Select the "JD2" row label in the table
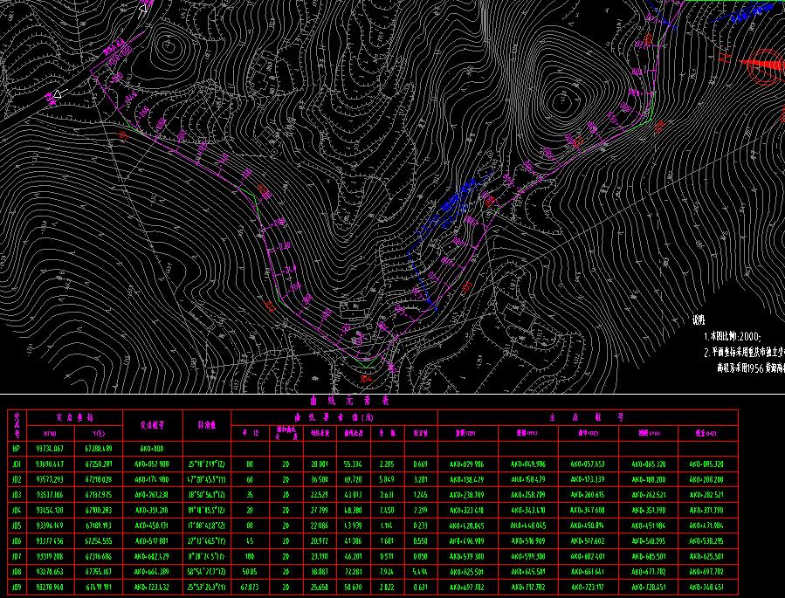The height and width of the screenshot is (598, 785). coord(17,479)
